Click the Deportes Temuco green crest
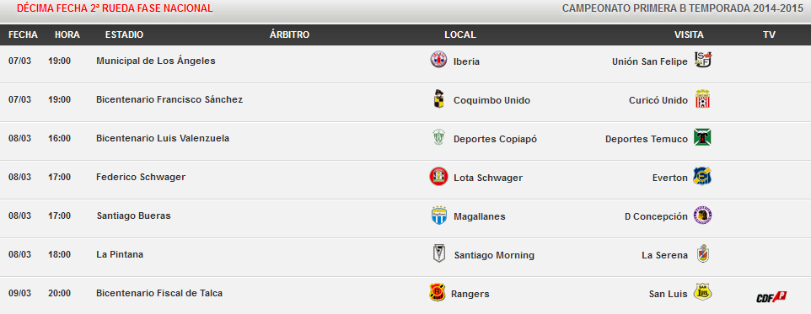The width and height of the screenshot is (811, 314). pos(703,138)
